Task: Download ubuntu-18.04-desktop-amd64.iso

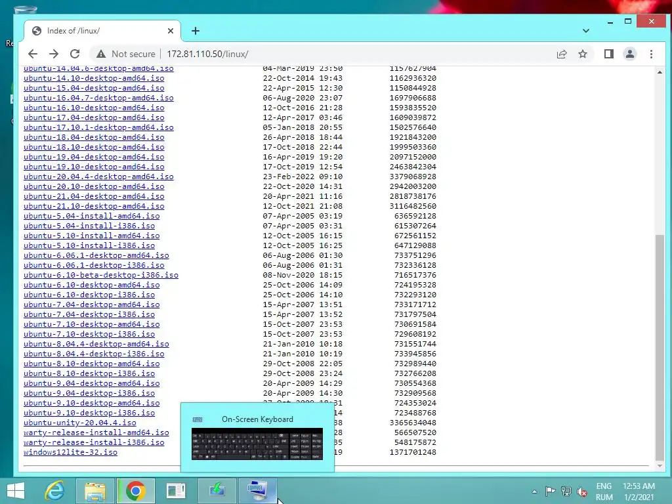Action: pyautogui.click(x=94, y=138)
